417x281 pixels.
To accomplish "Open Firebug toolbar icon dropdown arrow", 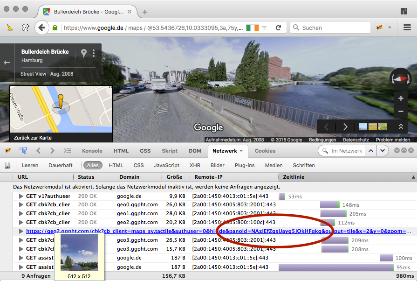I will (x=390, y=28).
